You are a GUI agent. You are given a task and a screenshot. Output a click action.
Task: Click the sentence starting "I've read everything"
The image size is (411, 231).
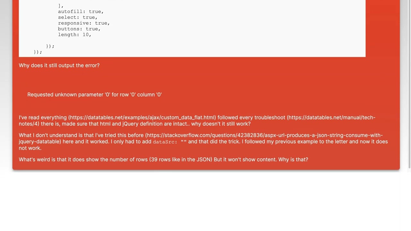pyautogui.click(x=43, y=117)
